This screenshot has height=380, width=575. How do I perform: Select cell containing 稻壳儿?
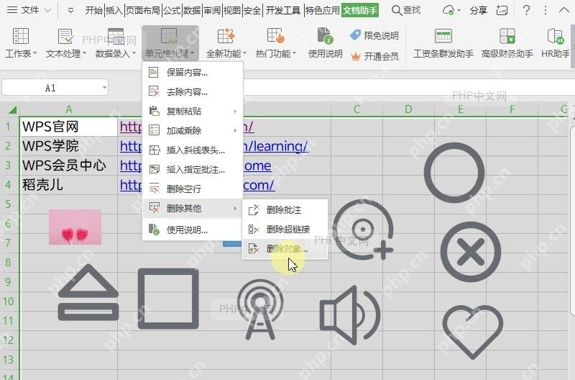(68, 185)
